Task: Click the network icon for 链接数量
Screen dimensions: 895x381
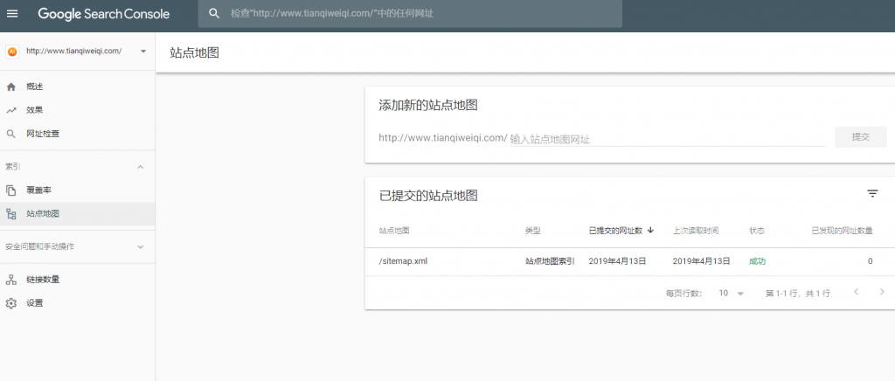Action: tap(10, 280)
